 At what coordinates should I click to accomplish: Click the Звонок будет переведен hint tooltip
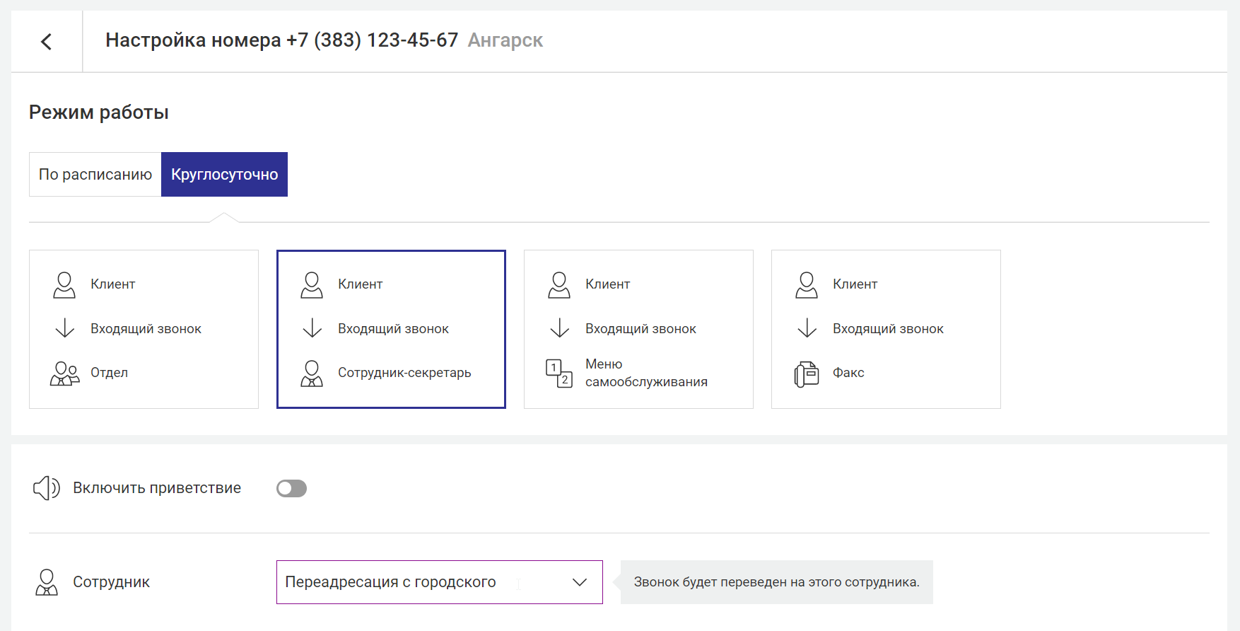[x=776, y=582]
